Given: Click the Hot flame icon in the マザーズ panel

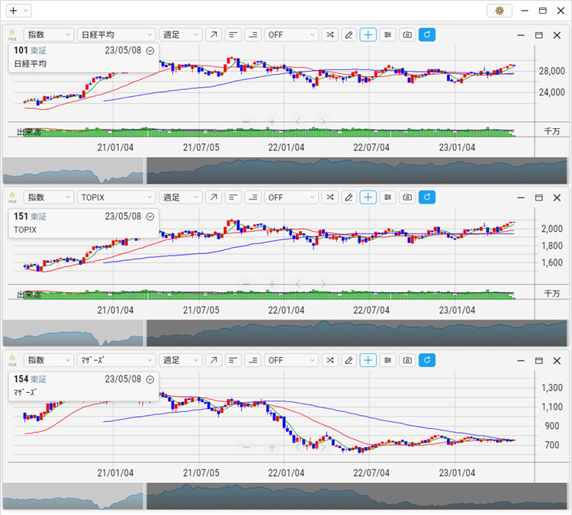Looking at the screenshot, I should click(12, 360).
